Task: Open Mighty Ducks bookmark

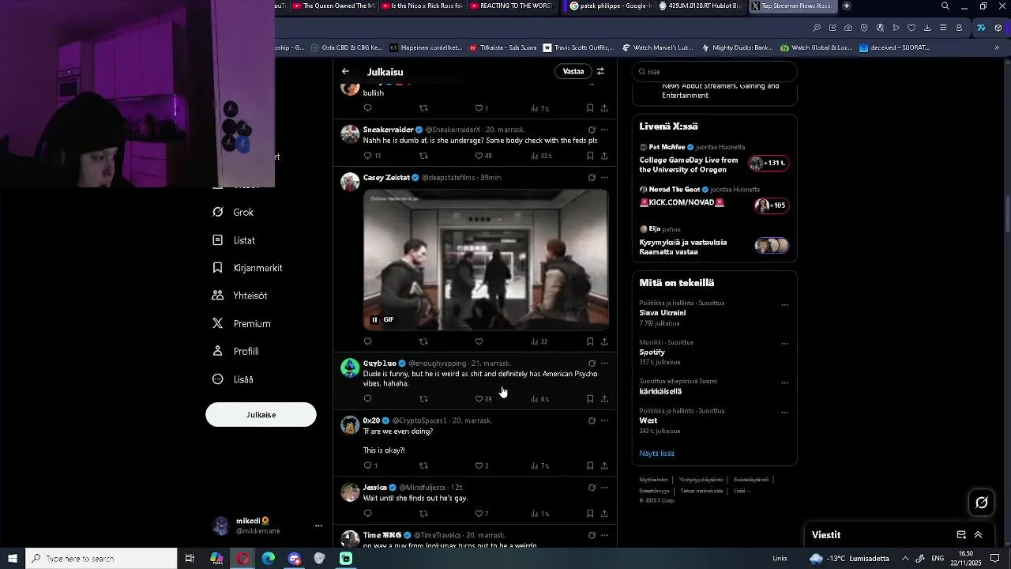Action: click(737, 47)
